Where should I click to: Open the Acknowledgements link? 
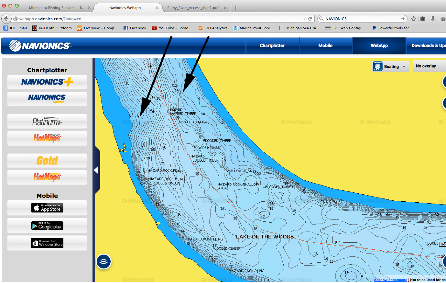pyautogui.click(x=390, y=280)
